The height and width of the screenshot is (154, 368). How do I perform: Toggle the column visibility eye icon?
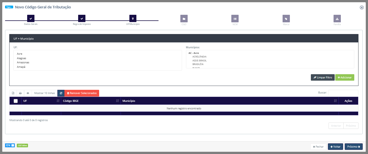coord(28,93)
